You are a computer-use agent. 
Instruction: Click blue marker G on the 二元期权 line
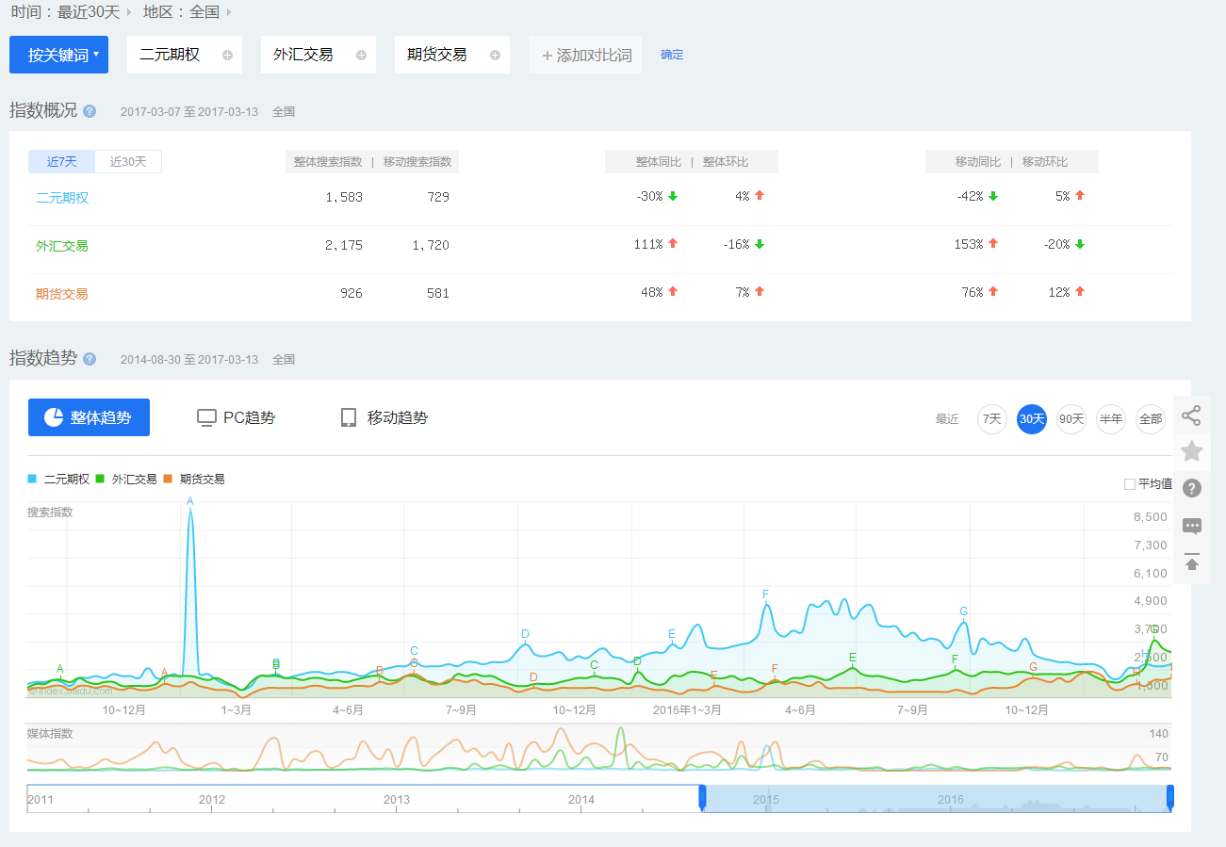pos(963,611)
